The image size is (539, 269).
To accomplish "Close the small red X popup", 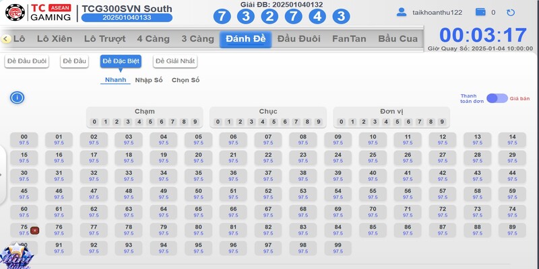I will 35,231.
